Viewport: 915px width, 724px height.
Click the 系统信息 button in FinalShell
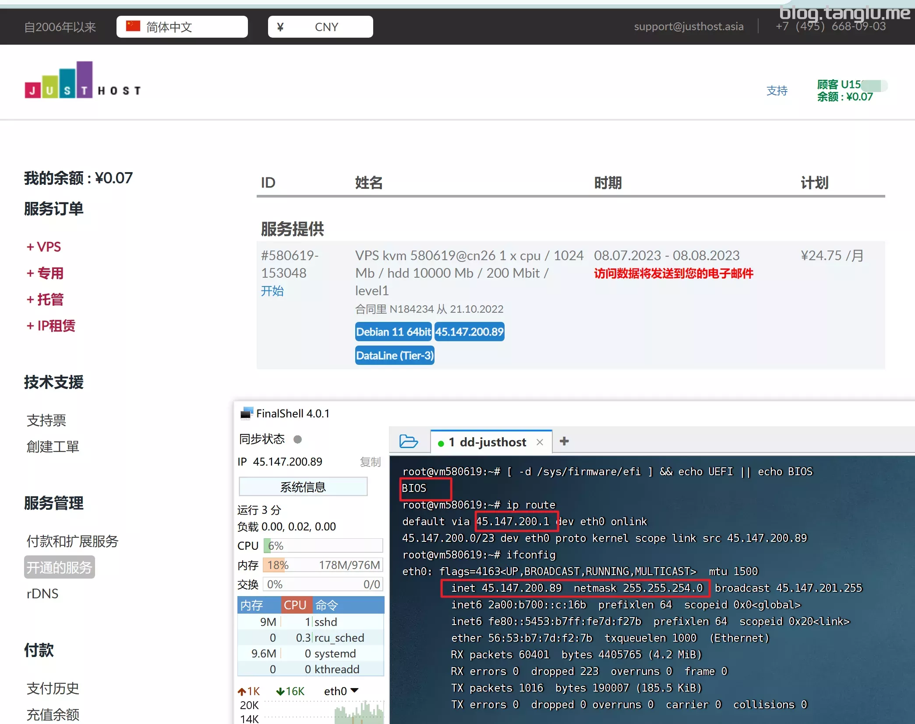point(303,487)
